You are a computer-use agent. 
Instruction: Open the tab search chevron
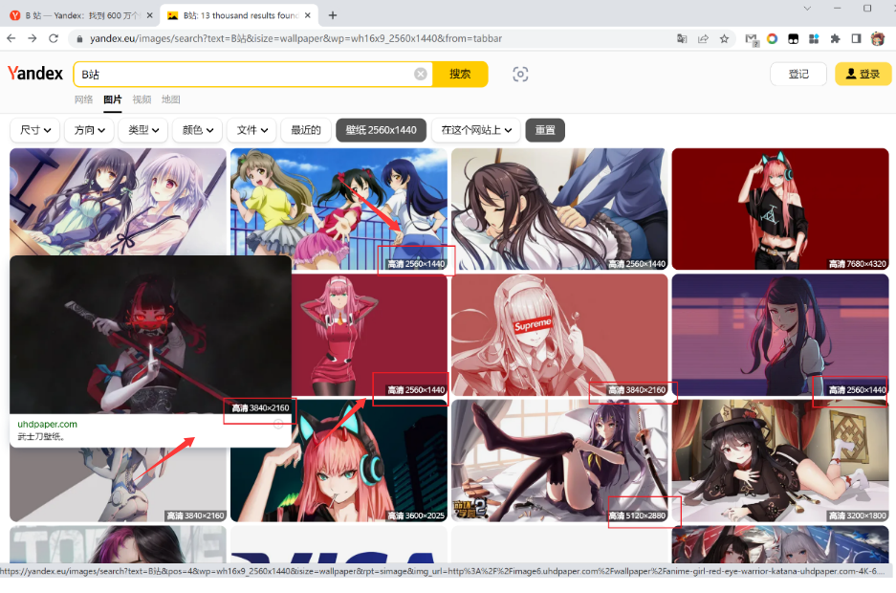pos(807,8)
